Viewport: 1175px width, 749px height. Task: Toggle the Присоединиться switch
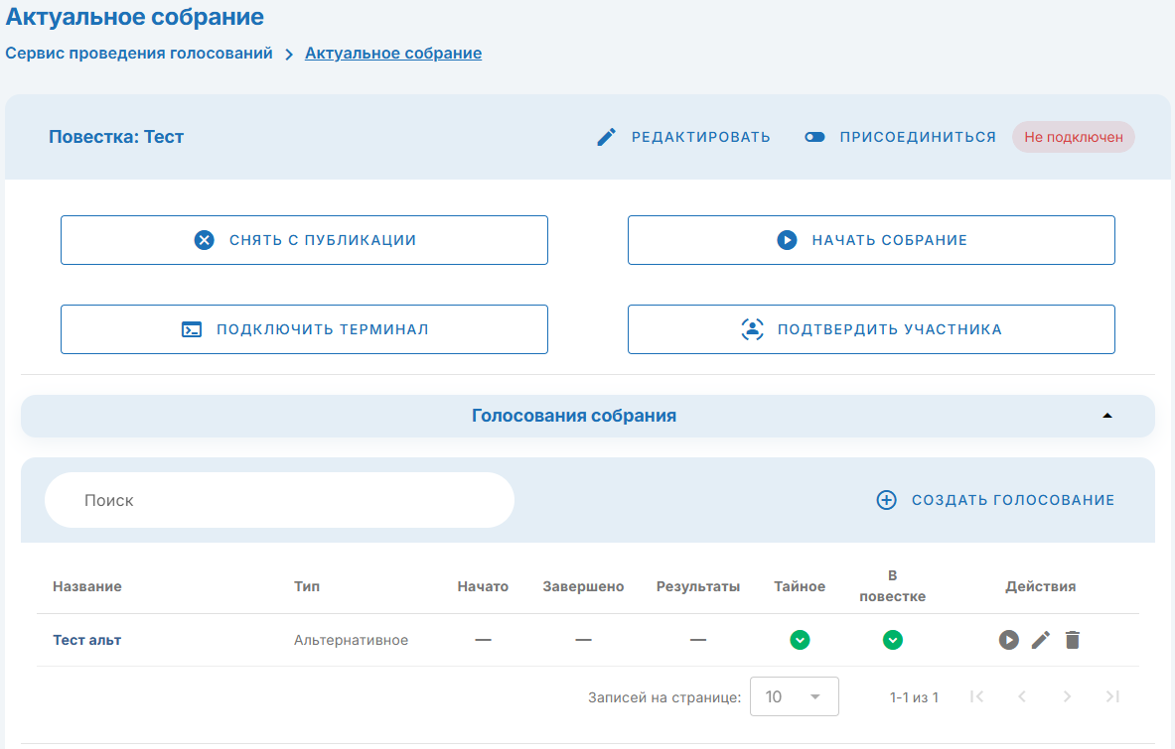tap(815, 137)
